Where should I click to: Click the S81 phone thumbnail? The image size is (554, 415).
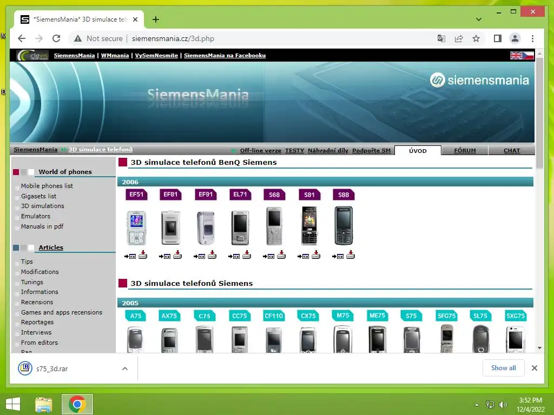tap(309, 226)
